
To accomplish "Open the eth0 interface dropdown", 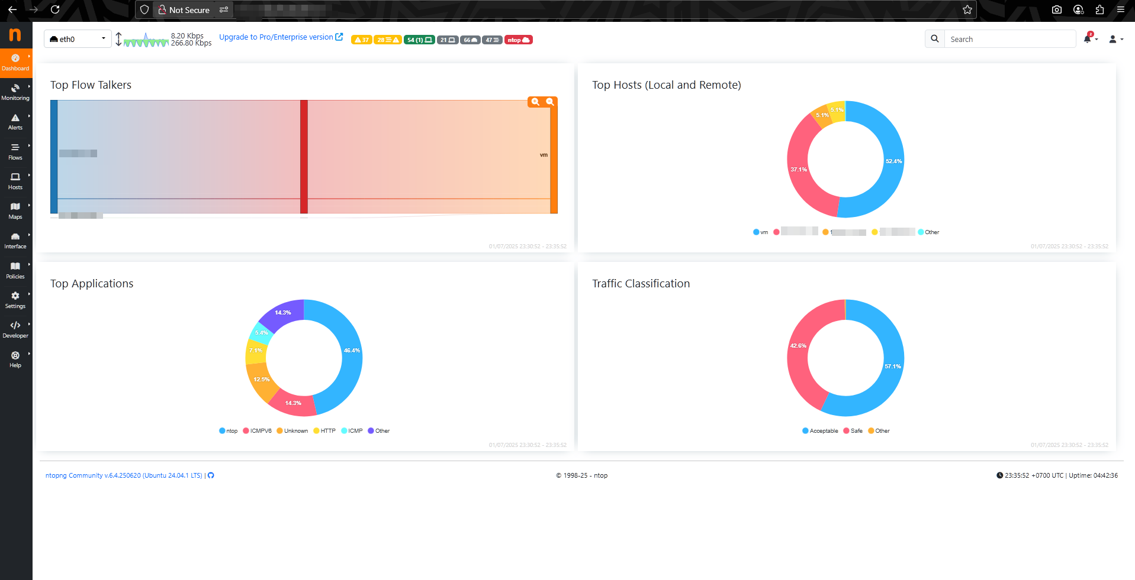I will tap(78, 39).
